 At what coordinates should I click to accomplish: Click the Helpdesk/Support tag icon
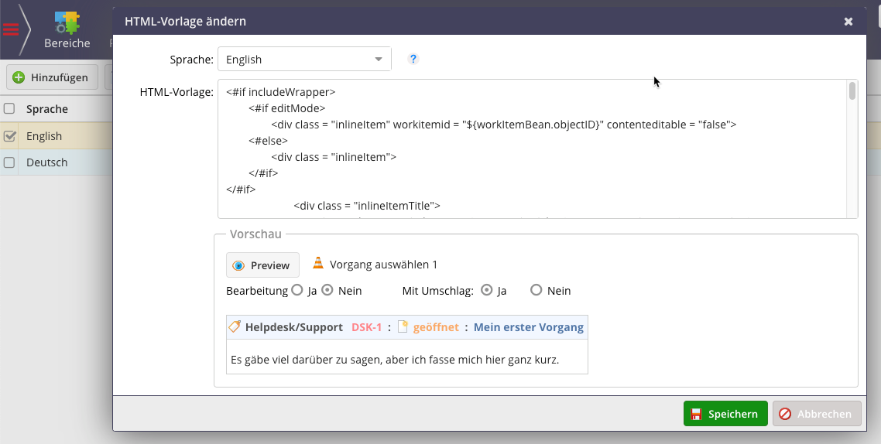(x=235, y=327)
